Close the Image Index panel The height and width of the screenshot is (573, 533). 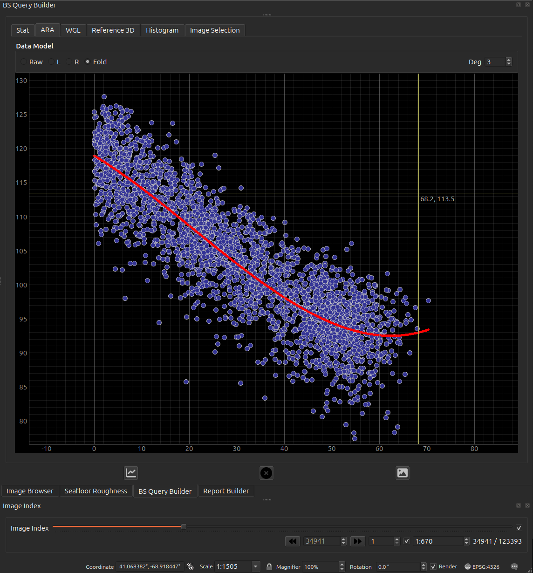point(527,505)
